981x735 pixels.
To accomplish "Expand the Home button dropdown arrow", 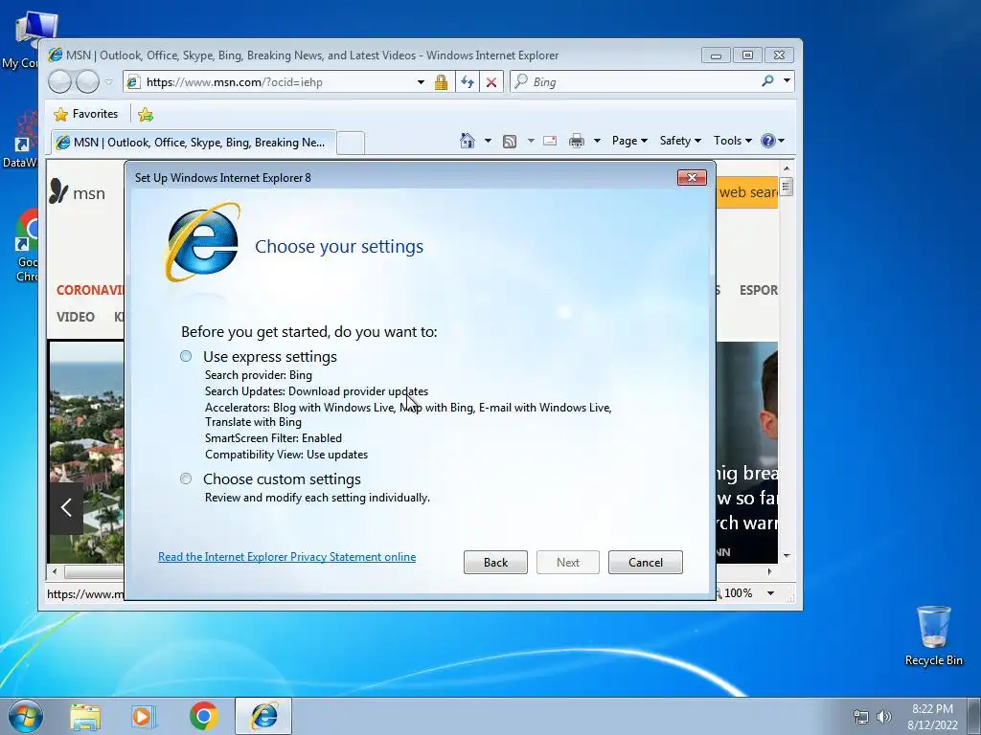I will click(488, 141).
